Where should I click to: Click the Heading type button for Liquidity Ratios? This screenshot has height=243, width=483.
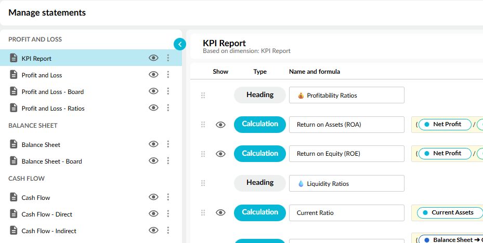(x=260, y=183)
